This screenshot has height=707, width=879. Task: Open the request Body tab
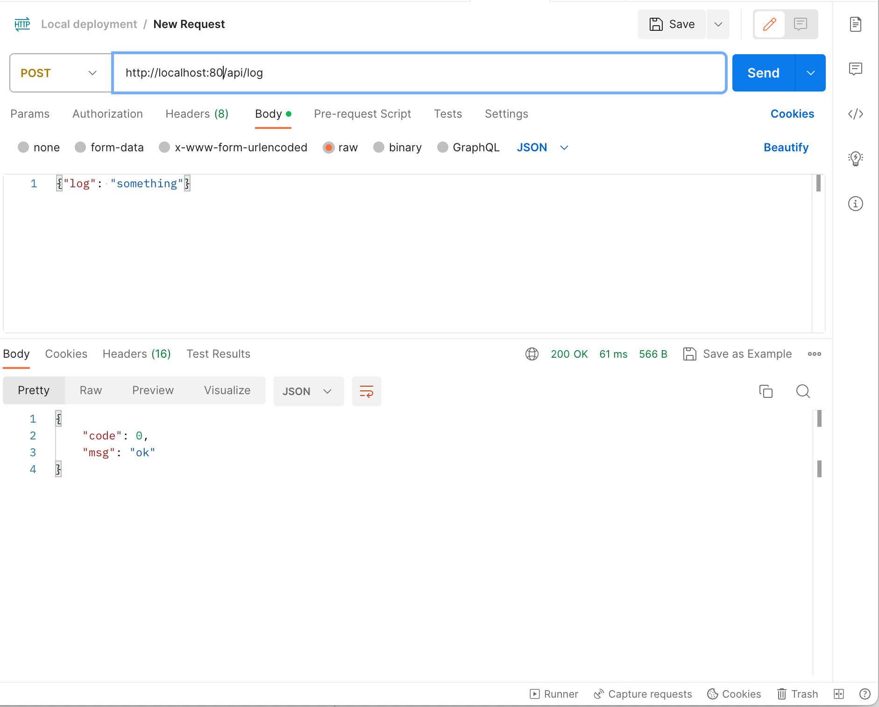tap(273, 114)
